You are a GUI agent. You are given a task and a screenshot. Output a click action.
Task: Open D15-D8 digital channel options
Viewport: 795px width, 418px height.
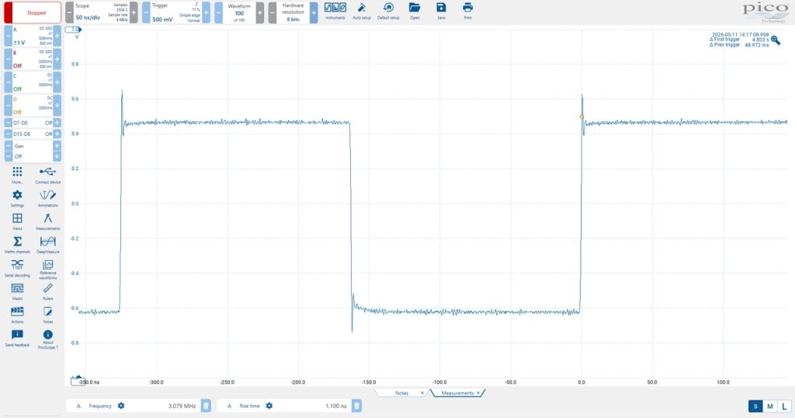(x=33, y=134)
